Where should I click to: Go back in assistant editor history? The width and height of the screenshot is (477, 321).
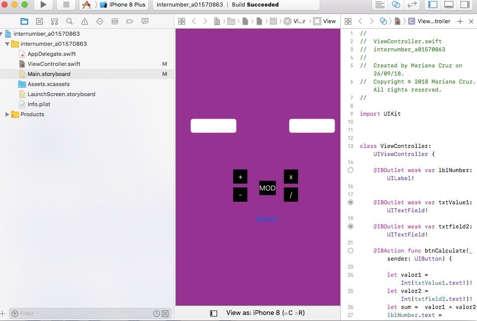pyautogui.click(x=360, y=21)
